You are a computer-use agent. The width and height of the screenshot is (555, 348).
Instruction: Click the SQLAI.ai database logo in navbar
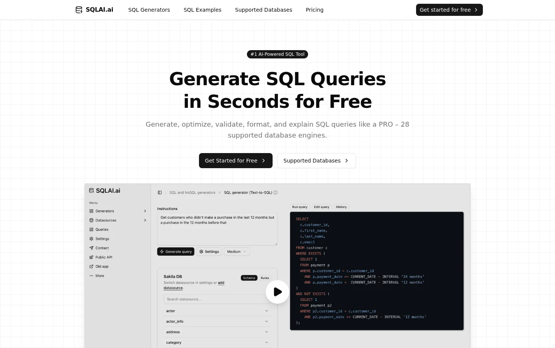pos(79,10)
